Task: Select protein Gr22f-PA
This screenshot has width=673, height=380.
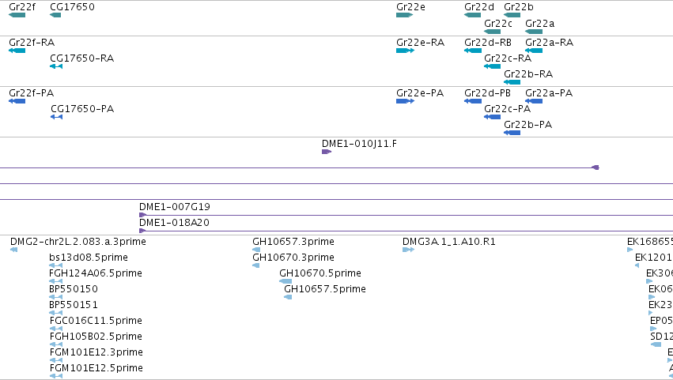Action: click(17, 101)
